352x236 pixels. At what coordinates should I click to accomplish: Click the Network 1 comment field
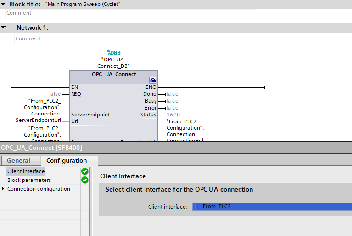click(x=138, y=39)
